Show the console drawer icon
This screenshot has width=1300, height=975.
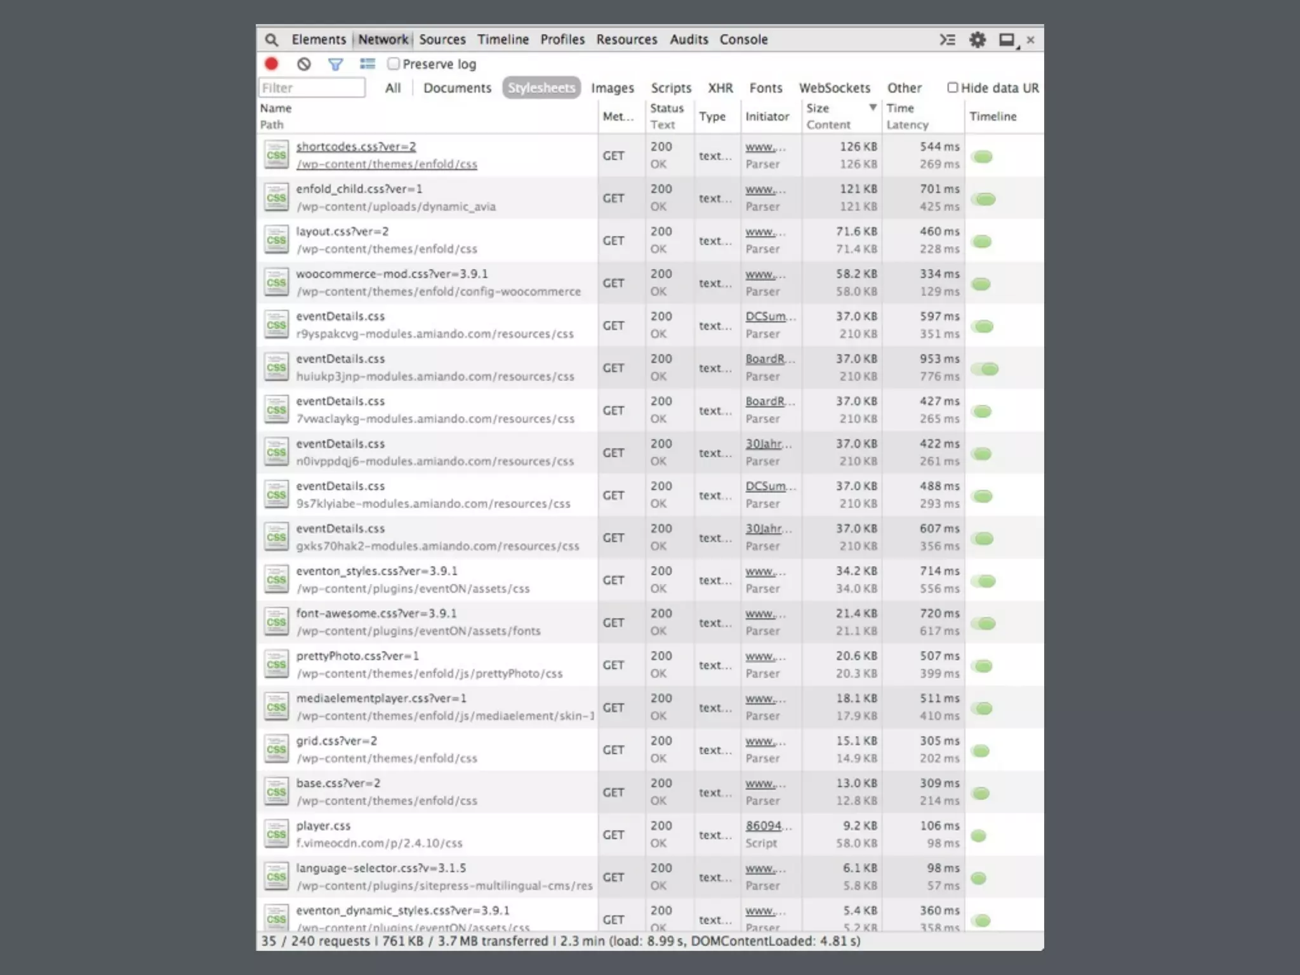(947, 40)
